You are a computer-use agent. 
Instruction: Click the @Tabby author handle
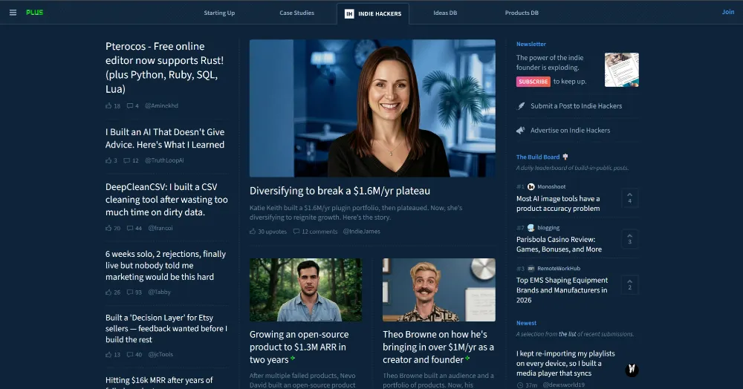[160, 292]
